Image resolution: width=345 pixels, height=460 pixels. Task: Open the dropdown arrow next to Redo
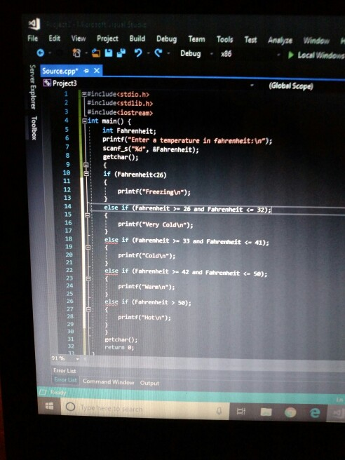point(169,53)
